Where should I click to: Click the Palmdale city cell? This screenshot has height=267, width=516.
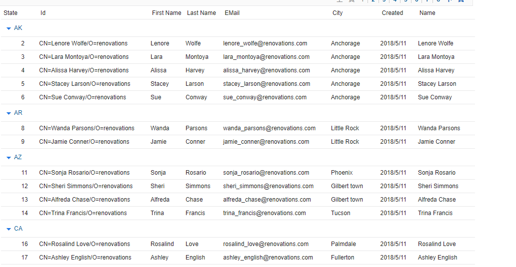point(343,244)
